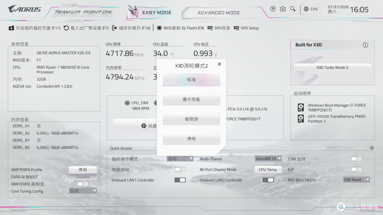Click EXPO AI BOOST Disabled button

[83, 177]
